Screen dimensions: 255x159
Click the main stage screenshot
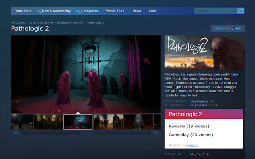coord(86,74)
